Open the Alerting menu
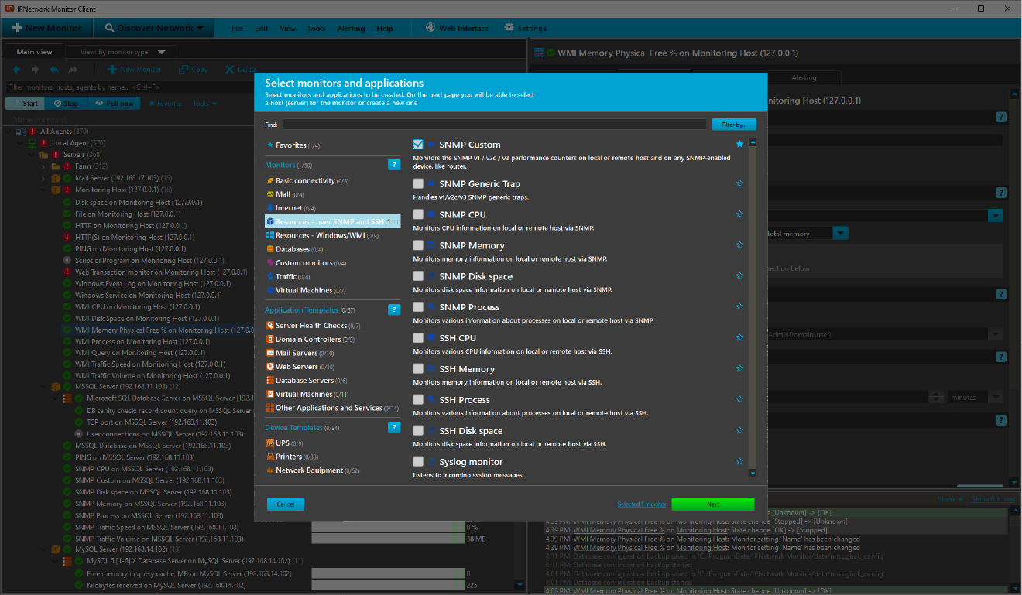The image size is (1022, 595). [x=351, y=29]
